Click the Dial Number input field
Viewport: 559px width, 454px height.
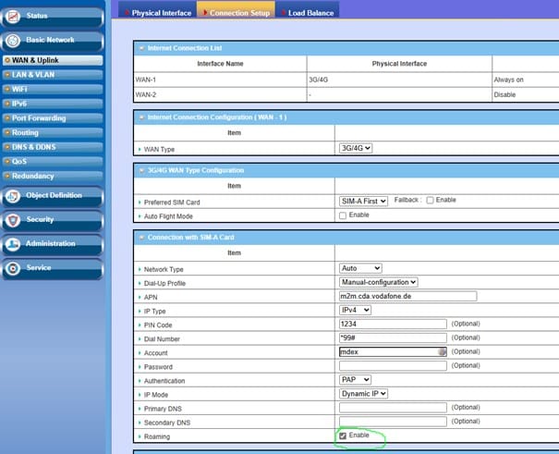point(393,337)
